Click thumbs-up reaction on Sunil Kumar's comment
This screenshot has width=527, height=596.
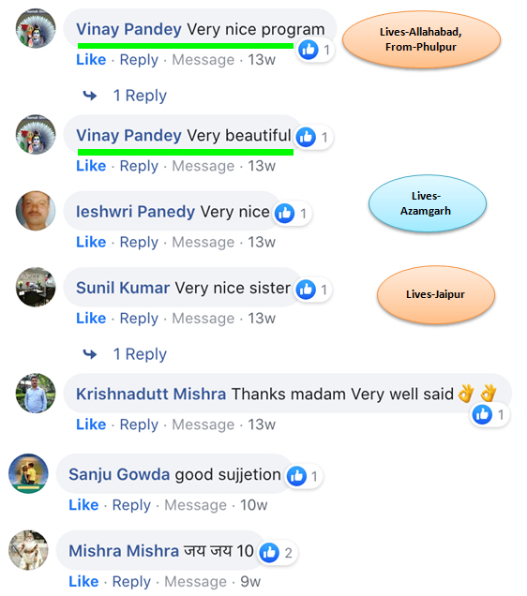click(x=306, y=290)
